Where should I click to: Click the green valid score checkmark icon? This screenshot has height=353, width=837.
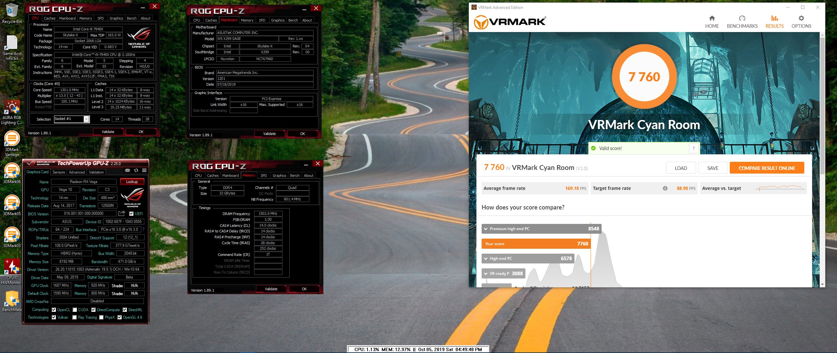(x=593, y=148)
